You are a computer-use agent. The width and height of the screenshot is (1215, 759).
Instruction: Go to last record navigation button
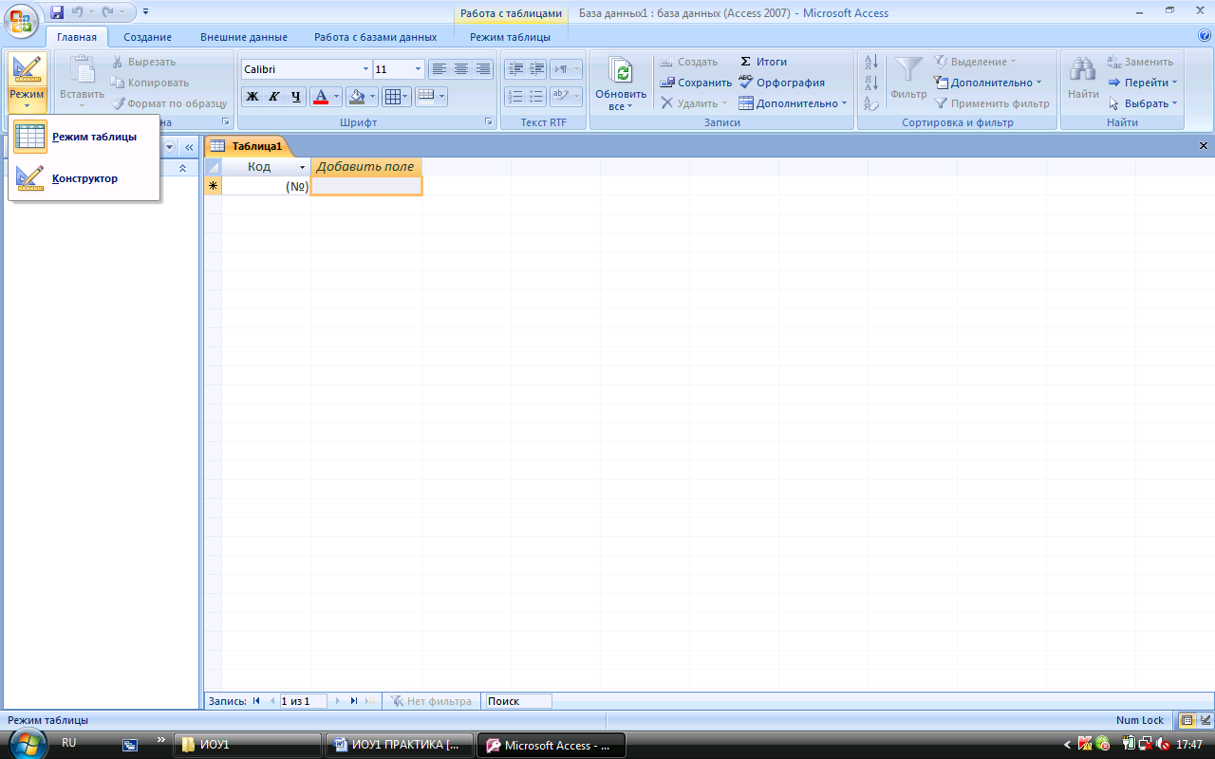(353, 701)
